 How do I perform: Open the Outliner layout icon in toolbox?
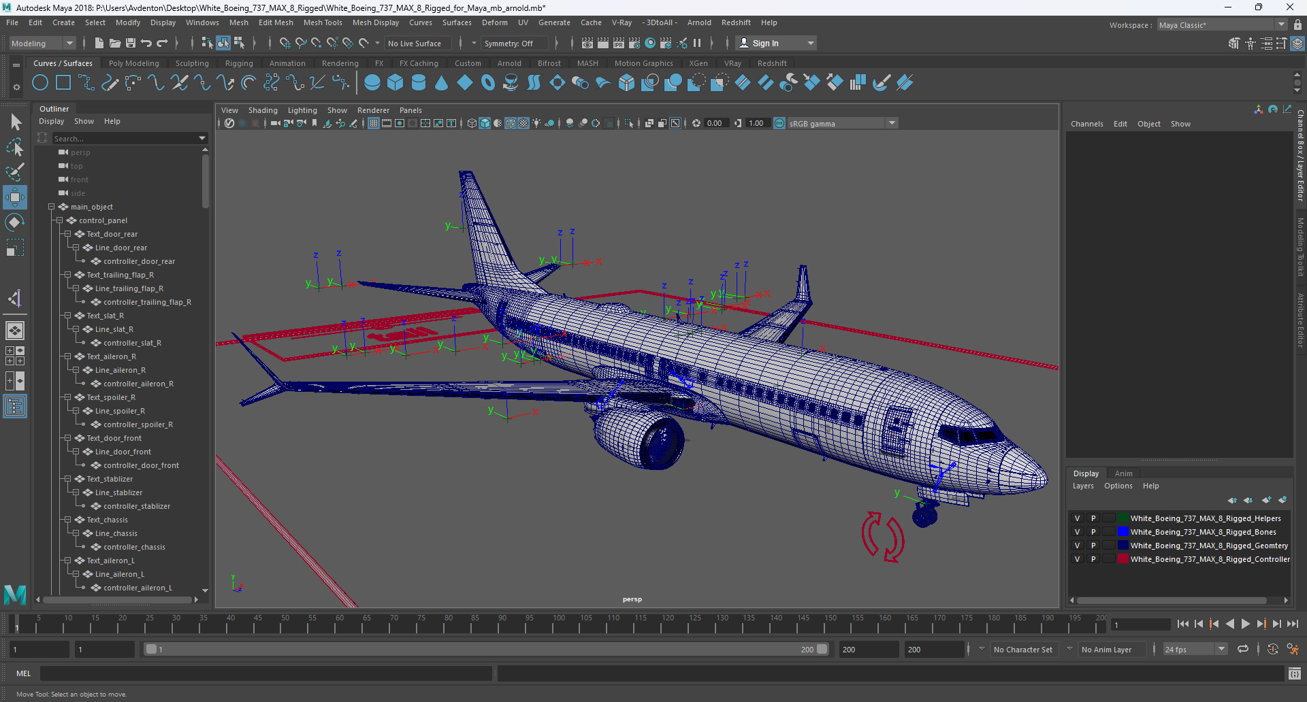point(15,407)
